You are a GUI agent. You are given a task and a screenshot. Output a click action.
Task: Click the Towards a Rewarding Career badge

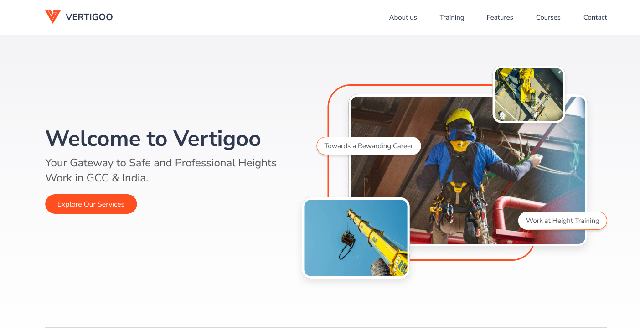click(x=368, y=145)
